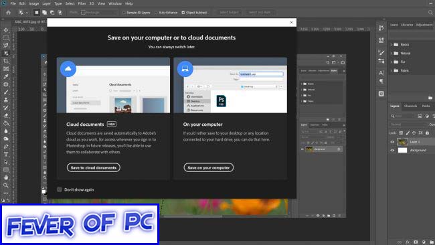Switch to the Channels tab
This screenshot has width=435, height=245.
tap(411, 106)
